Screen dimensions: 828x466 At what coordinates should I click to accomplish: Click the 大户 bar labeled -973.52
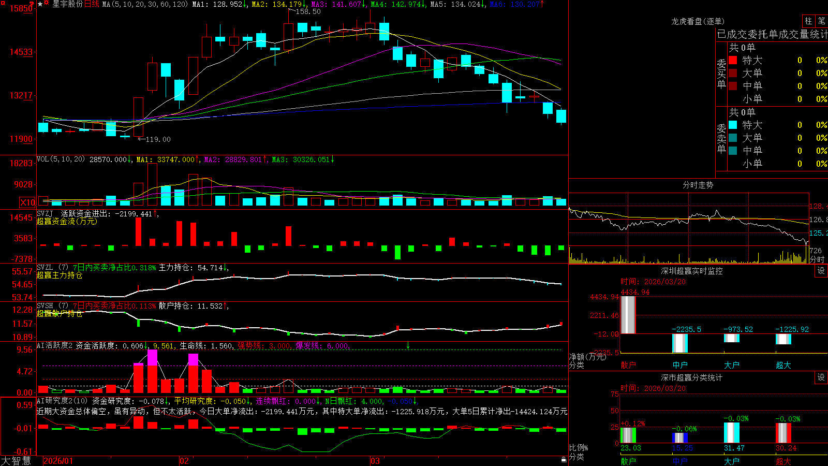click(731, 338)
